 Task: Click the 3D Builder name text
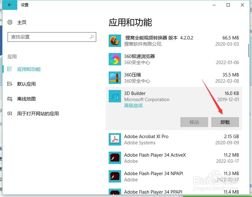(135, 93)
